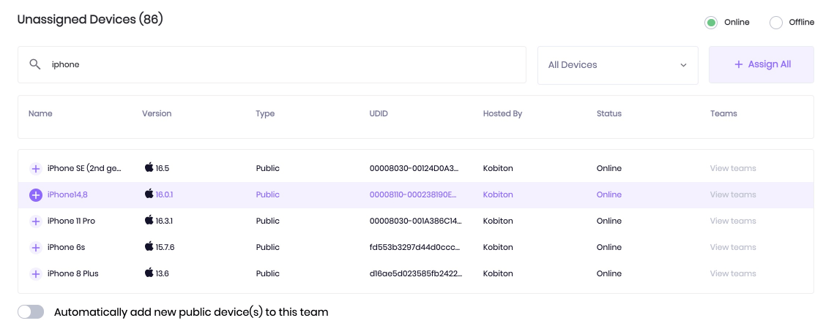Click the version value 15.7.6

[165, 247]
